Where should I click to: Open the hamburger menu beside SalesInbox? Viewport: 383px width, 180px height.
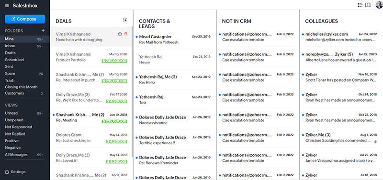7,6
